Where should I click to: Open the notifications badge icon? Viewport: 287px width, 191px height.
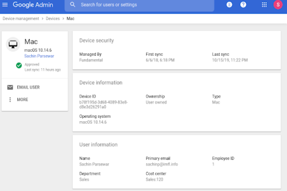[229, 4]
